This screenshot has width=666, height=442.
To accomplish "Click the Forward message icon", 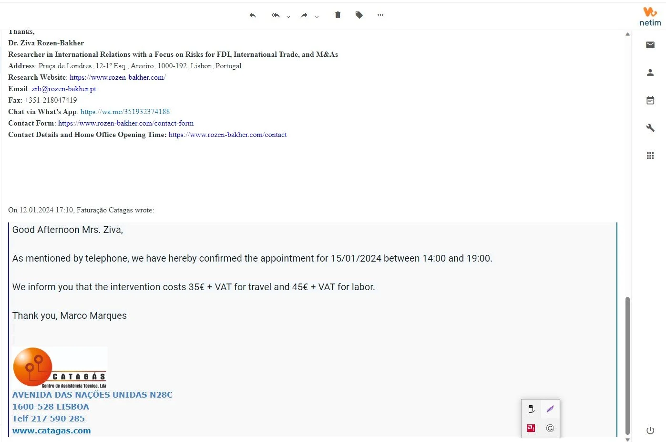I will pos(304,15).
